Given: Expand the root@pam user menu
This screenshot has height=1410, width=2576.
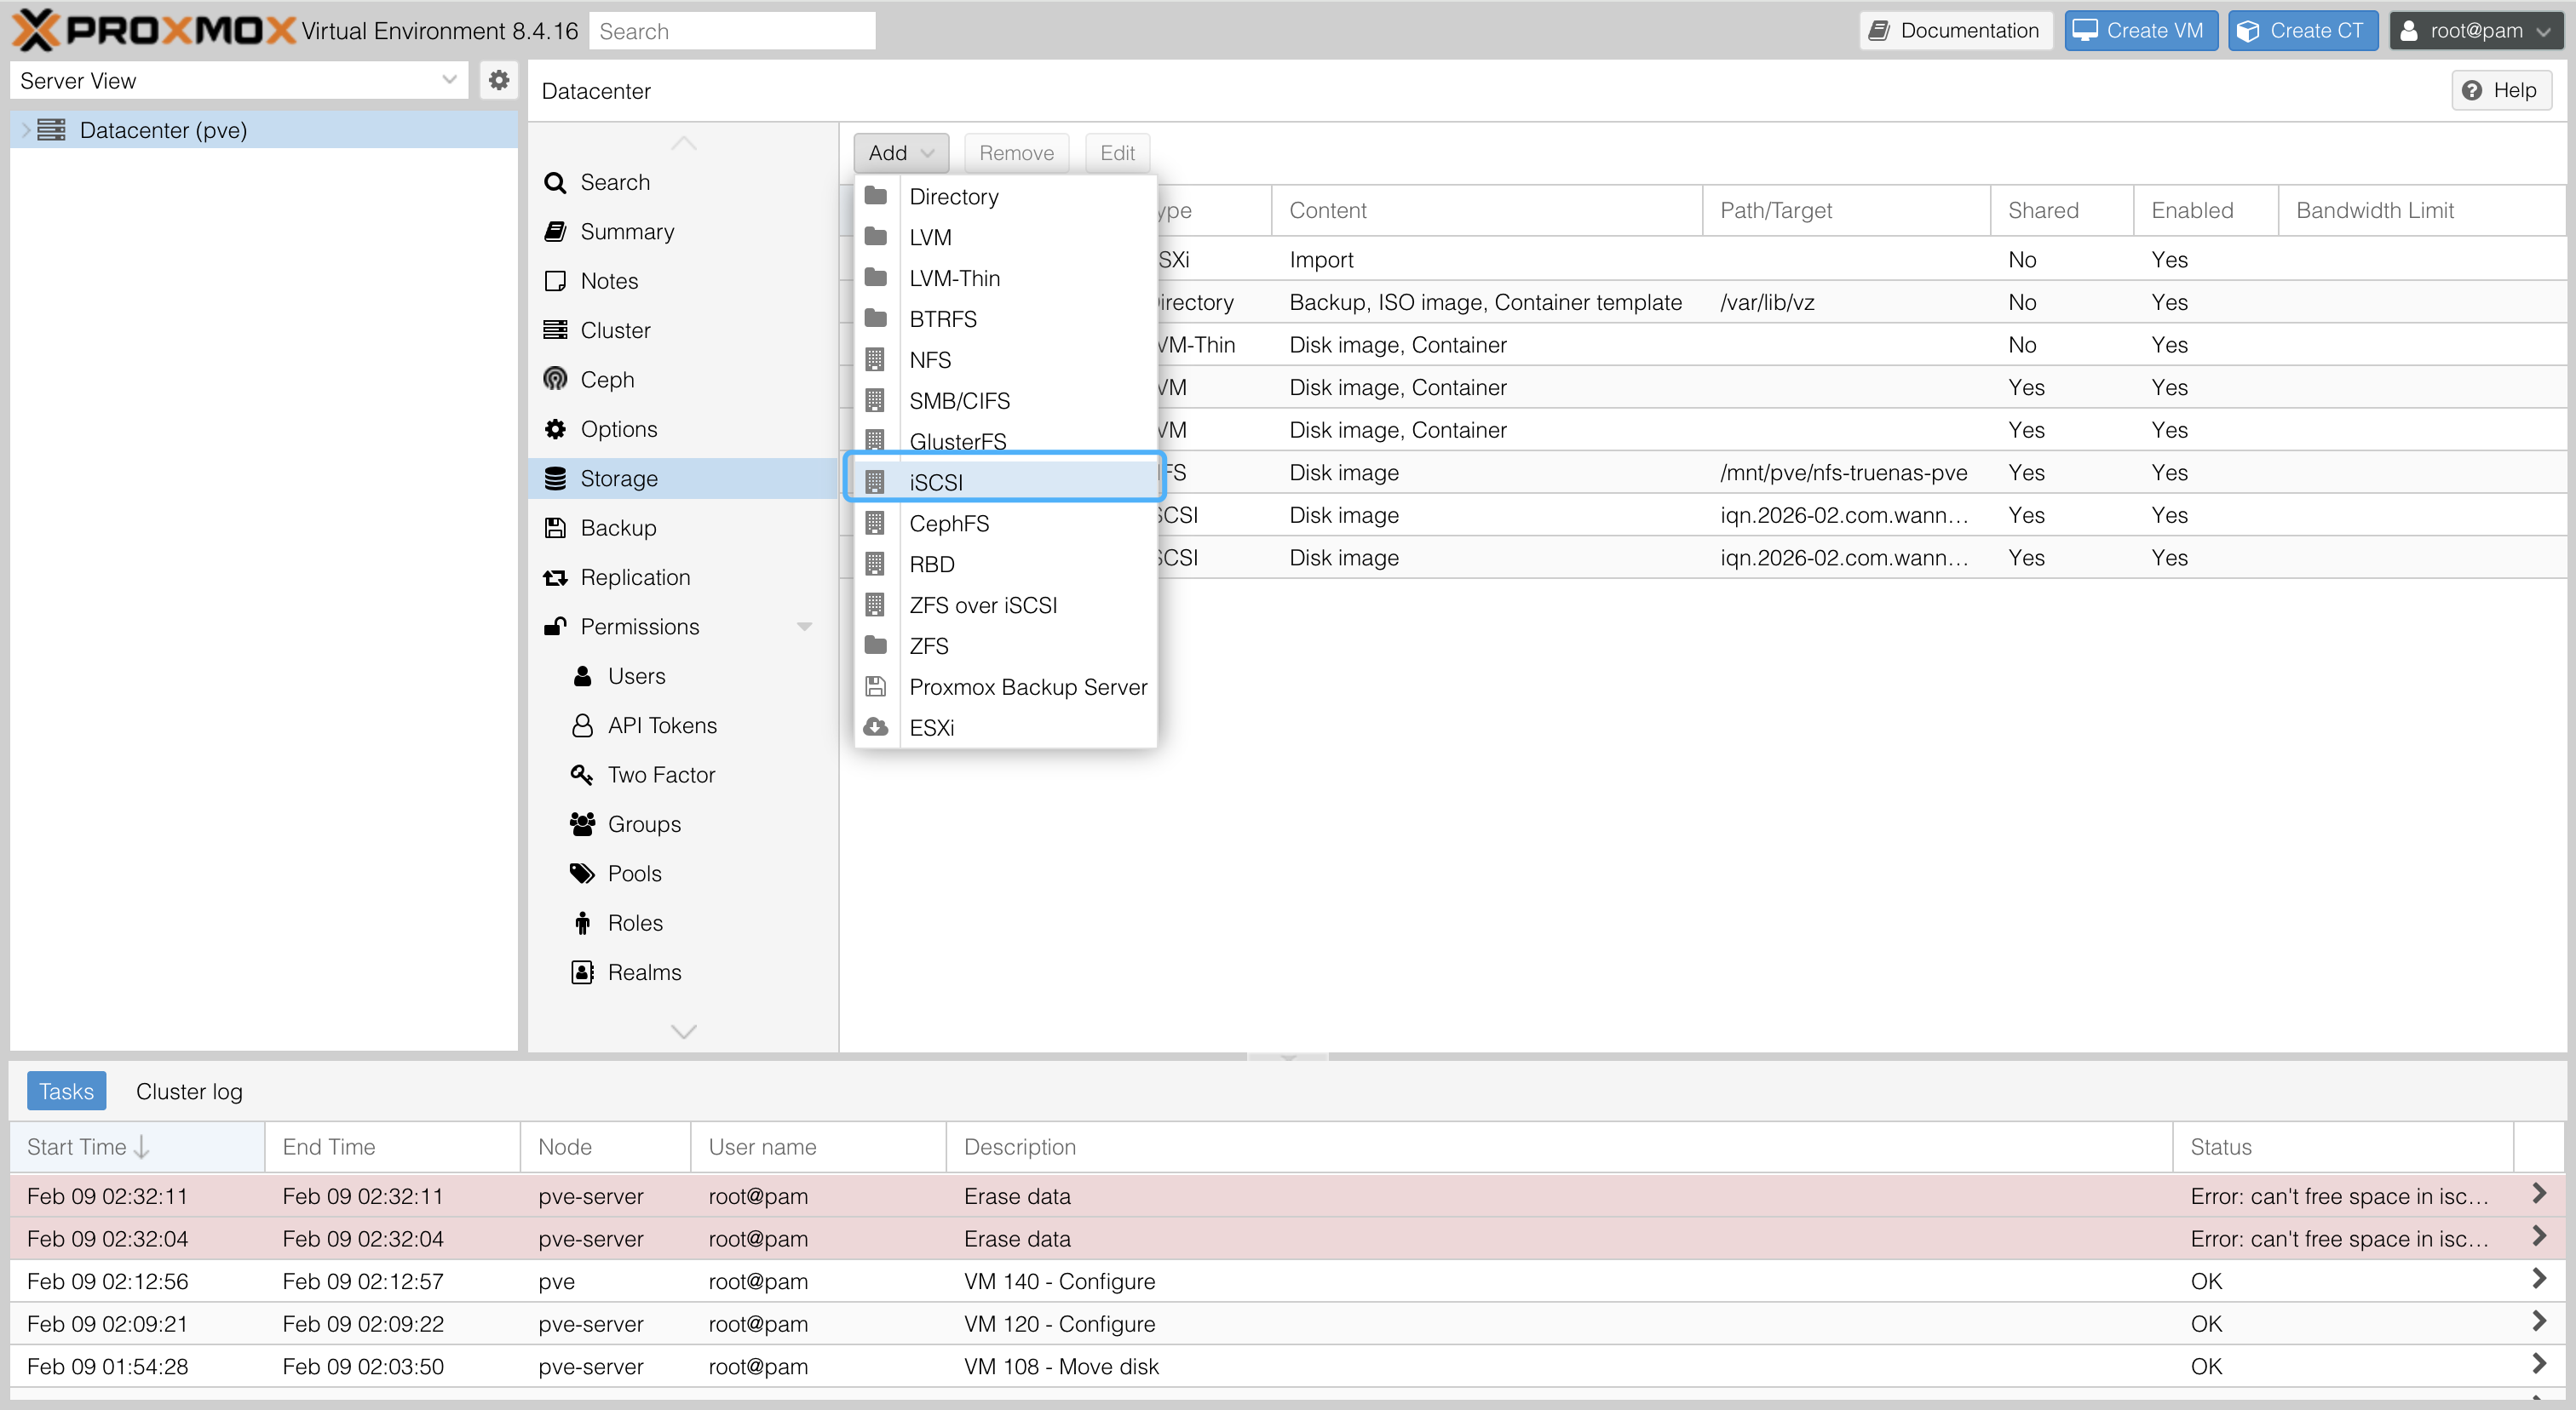Looking at the screenshot, I should point(2475,31).
